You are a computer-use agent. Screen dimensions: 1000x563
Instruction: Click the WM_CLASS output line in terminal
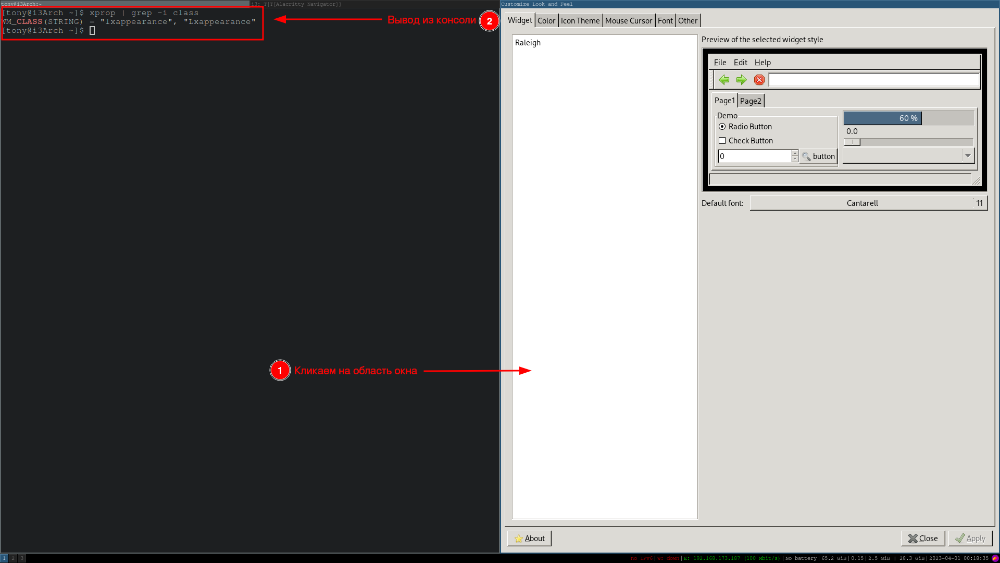(x=129, y=21)
